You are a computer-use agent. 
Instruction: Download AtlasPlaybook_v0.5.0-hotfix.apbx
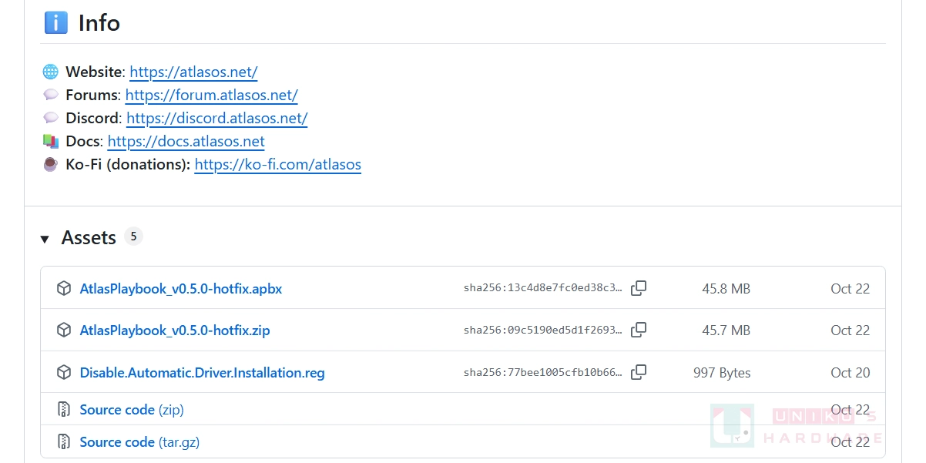click(x=181, y=289)
